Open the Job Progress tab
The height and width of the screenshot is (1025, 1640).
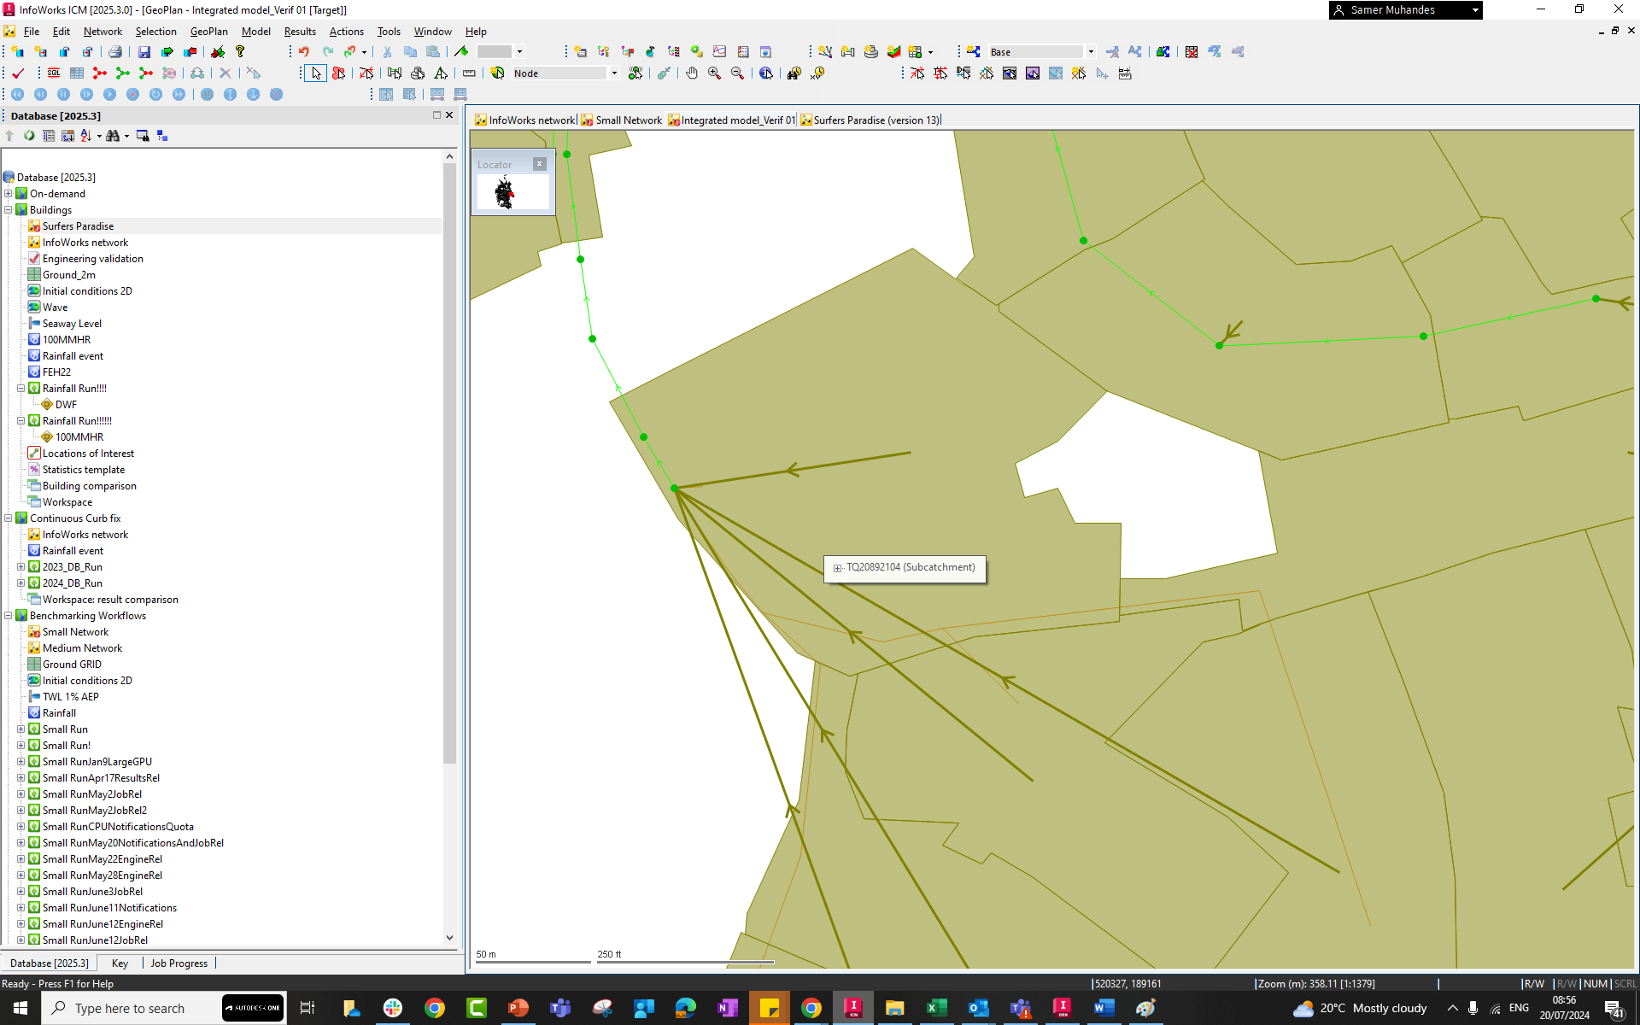tap(179, 963)
